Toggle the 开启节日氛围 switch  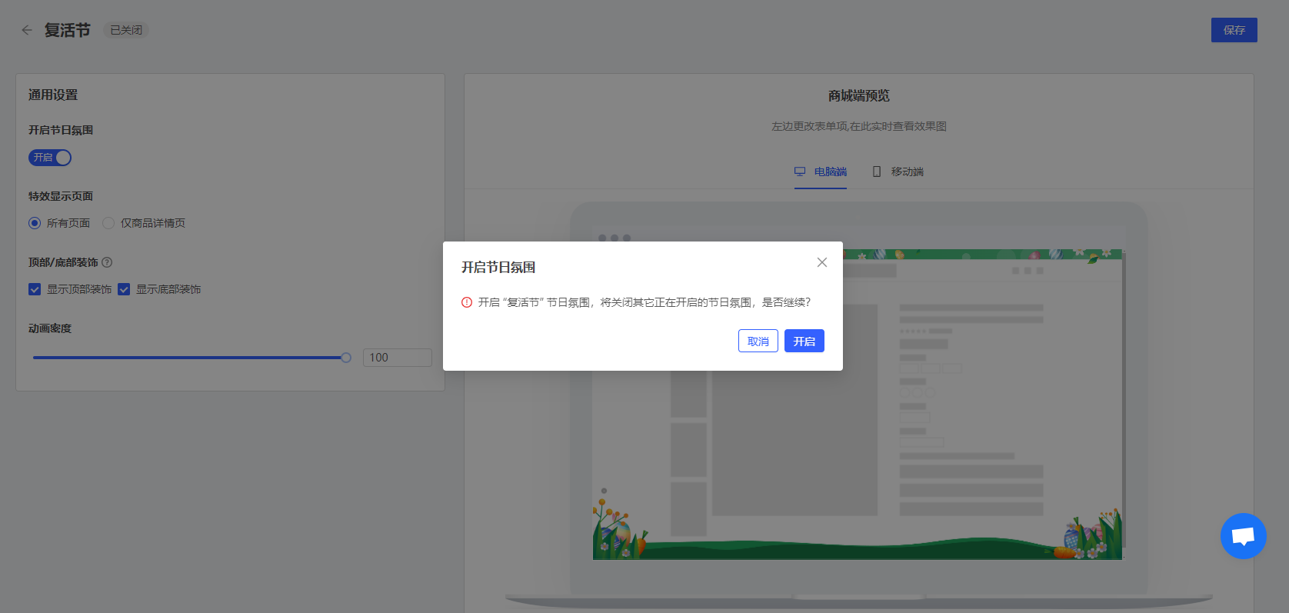50,158
